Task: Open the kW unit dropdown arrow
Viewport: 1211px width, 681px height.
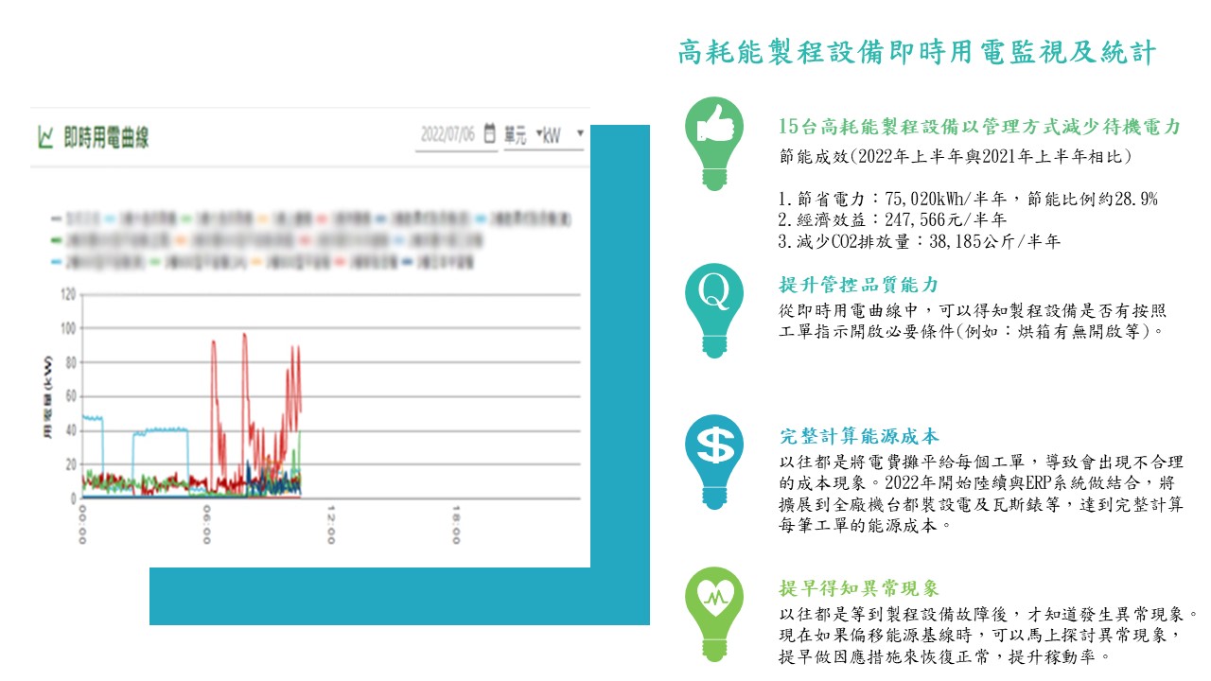Action: pos(579,133)
